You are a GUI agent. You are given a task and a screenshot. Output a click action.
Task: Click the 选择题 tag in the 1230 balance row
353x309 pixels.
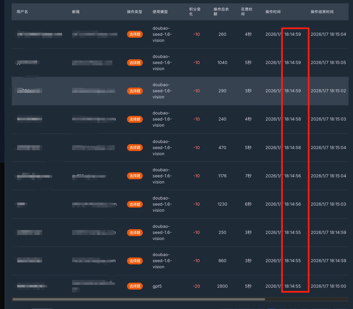[135, 204]
